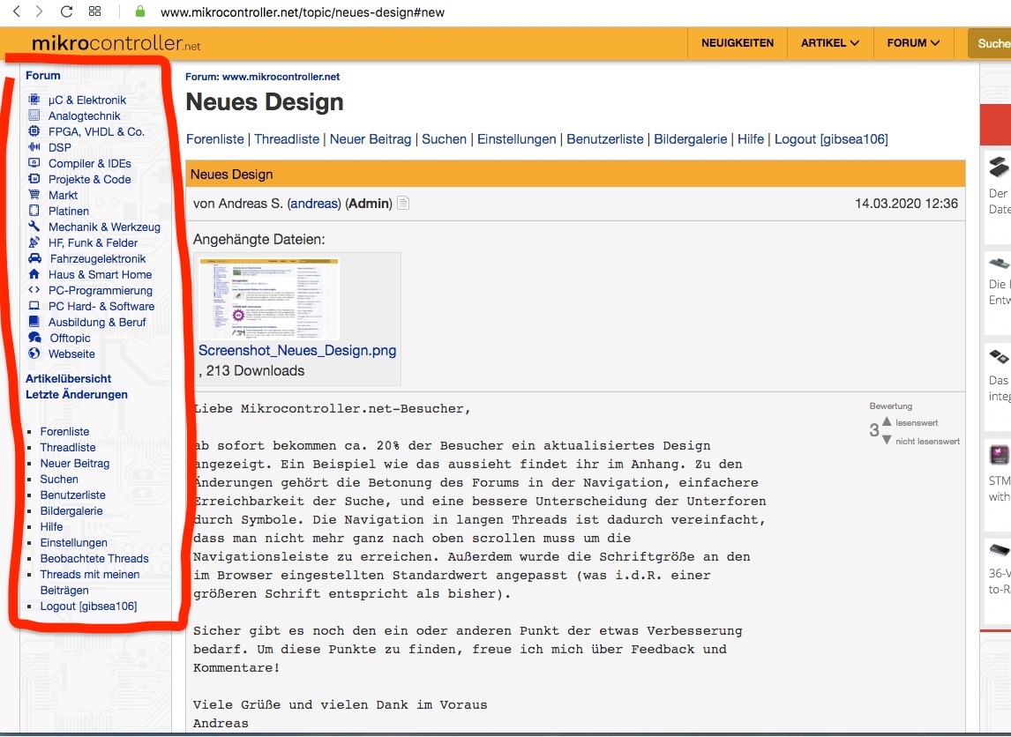
Task: Open Beobachtete Threads in the sidebar
Action: pos(94,559)
